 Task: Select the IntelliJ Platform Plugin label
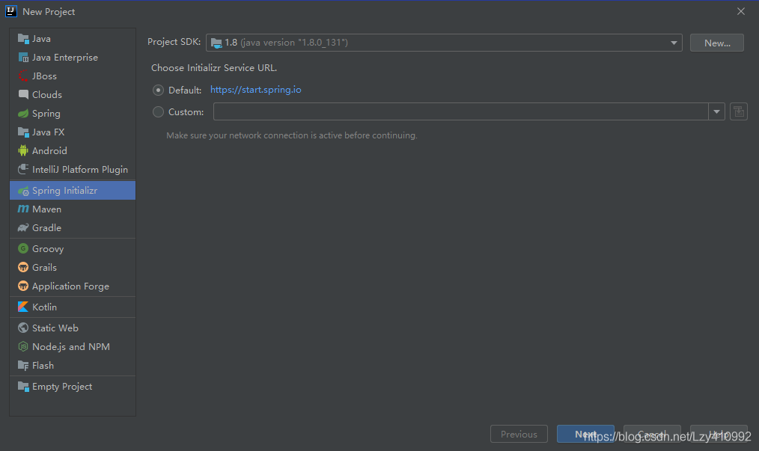tap(80, 169)
